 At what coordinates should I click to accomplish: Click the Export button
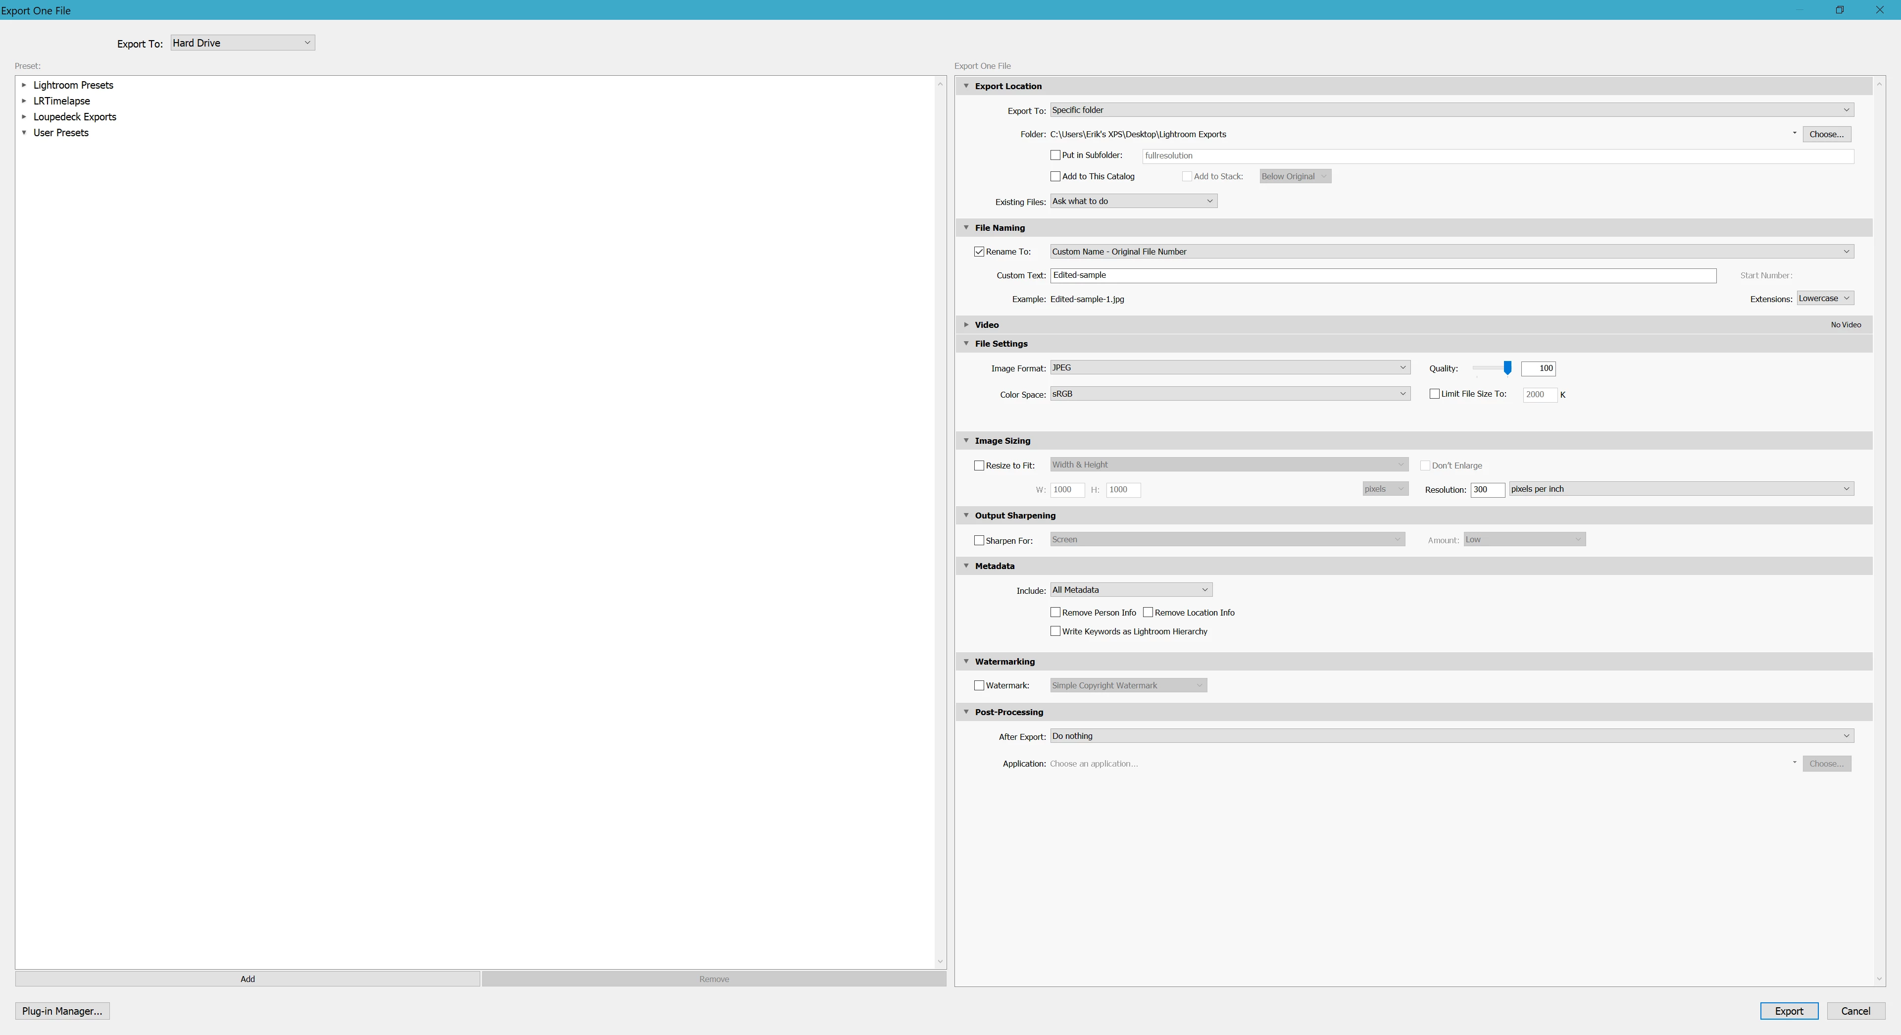pyautogui.click(x=1788, y=1011)
